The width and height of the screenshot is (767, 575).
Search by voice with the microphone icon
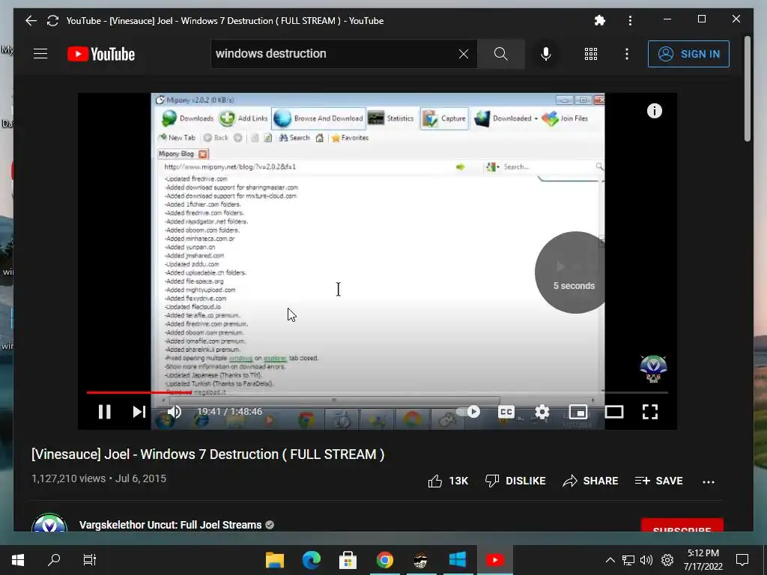pyautogui.click(x=546, y=54)
